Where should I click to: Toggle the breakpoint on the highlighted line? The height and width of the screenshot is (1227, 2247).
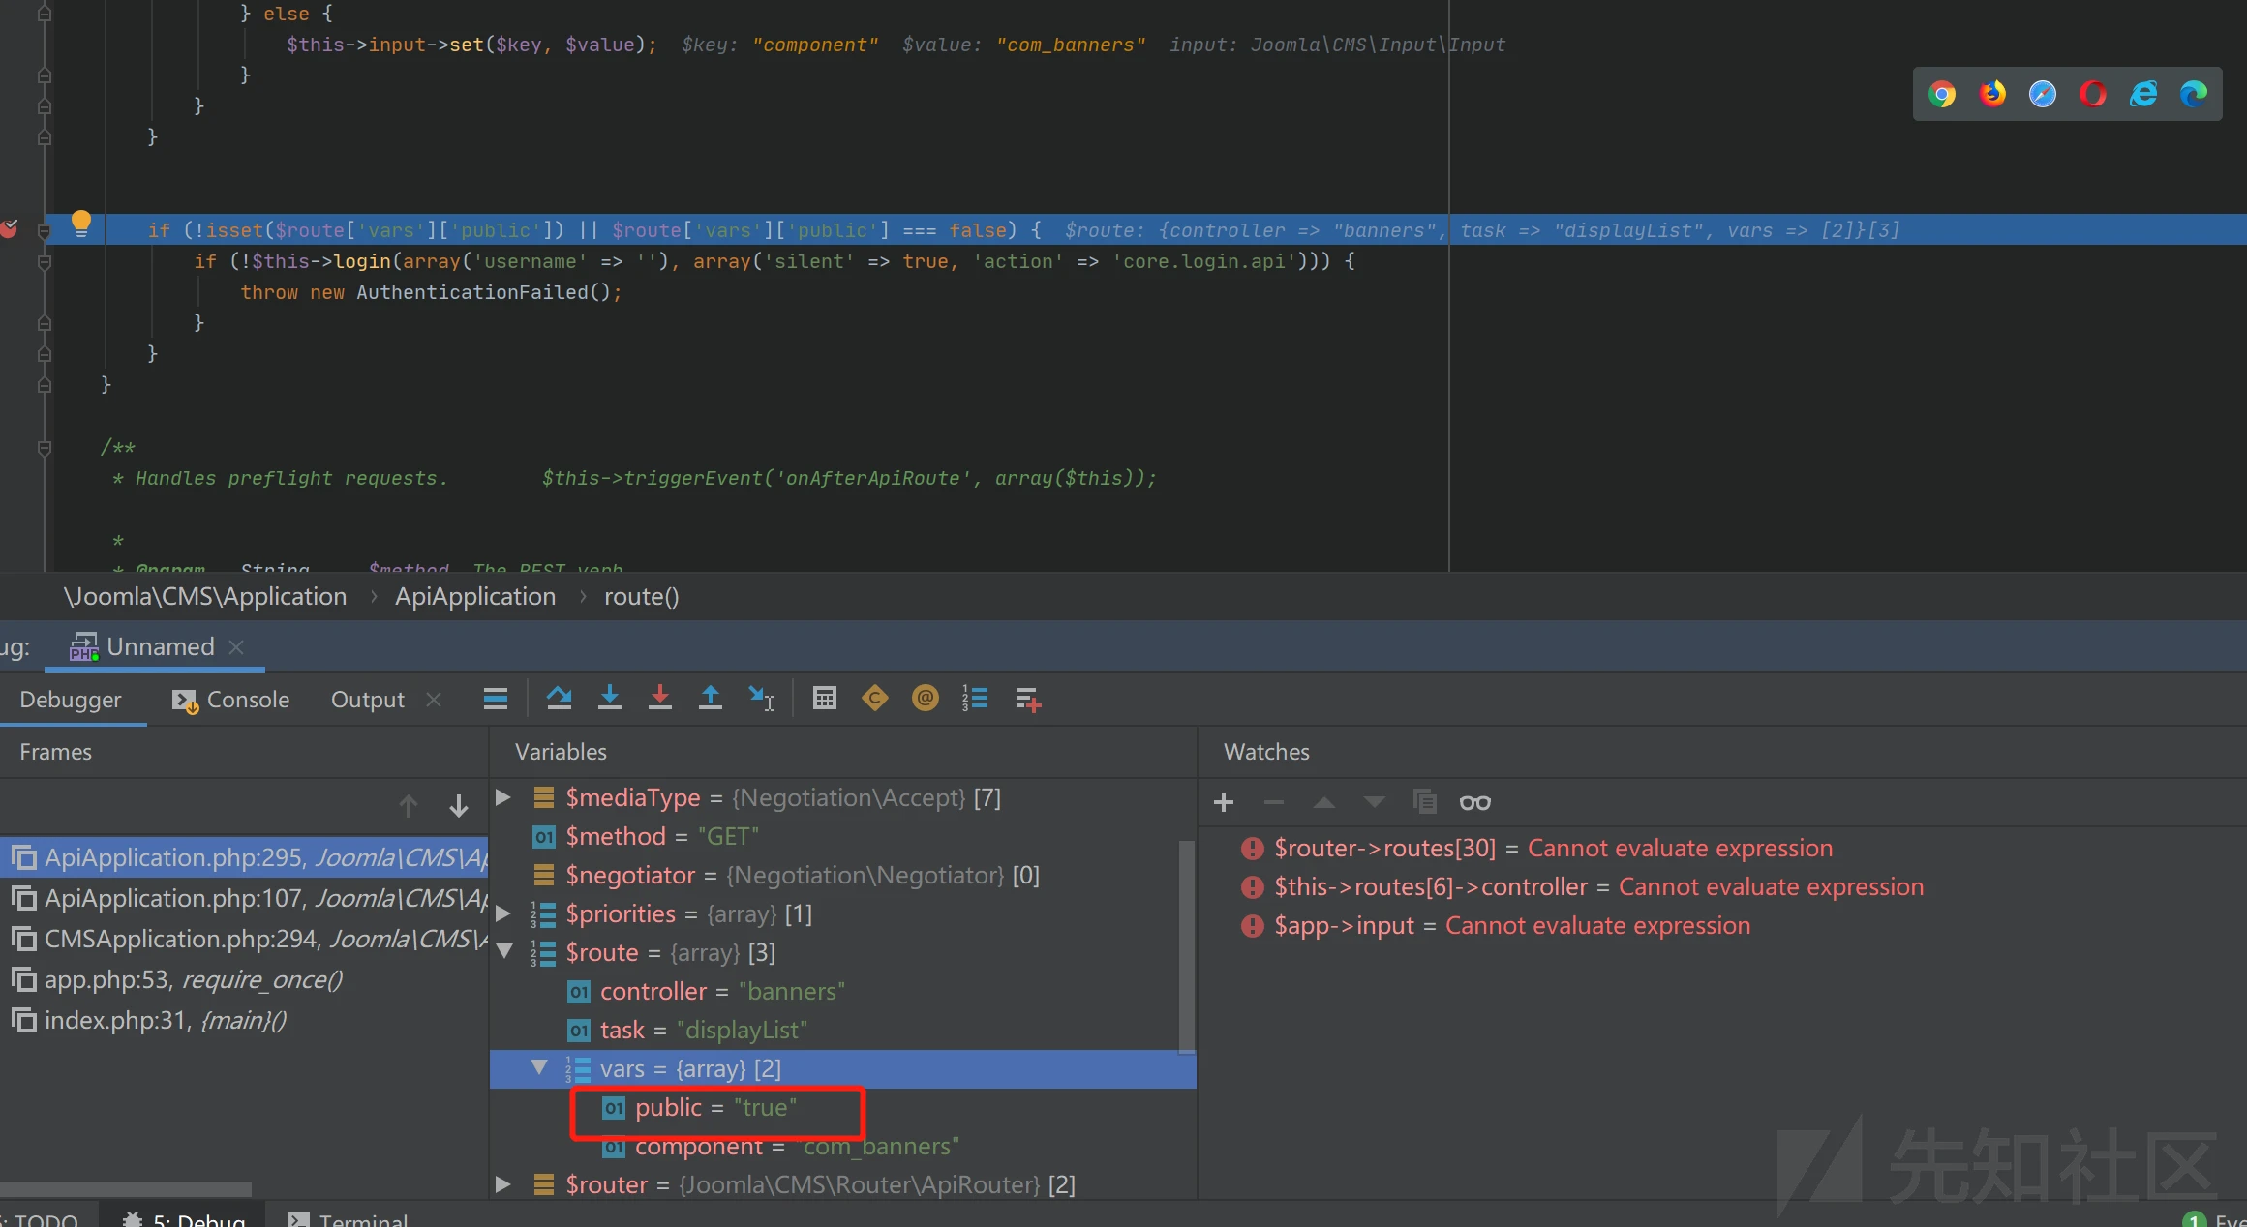tap(10, 229)
